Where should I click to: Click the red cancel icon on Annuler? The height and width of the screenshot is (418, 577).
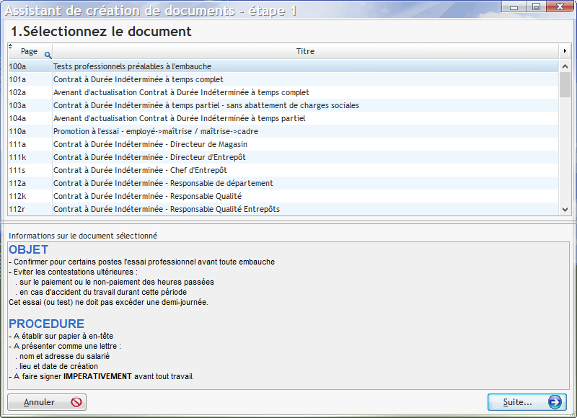coord(76,402)
